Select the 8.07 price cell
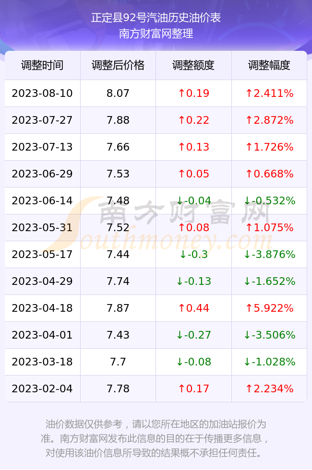The width and height of the screenshot is (312, 470). tap(118, 93)
